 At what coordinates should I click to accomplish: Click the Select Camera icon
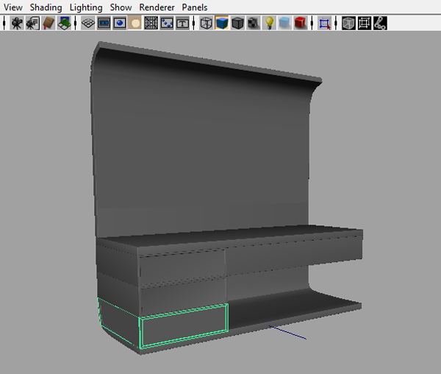tap(17, 23)
